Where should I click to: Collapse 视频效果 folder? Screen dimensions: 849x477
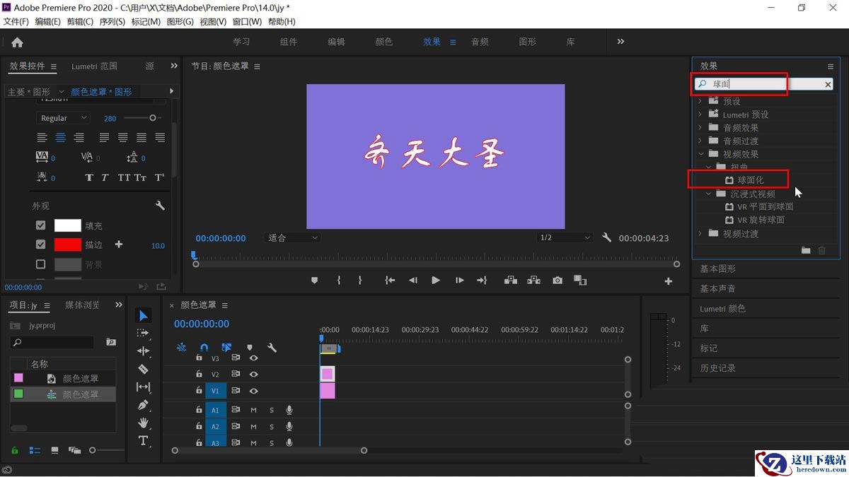(700, 154)
